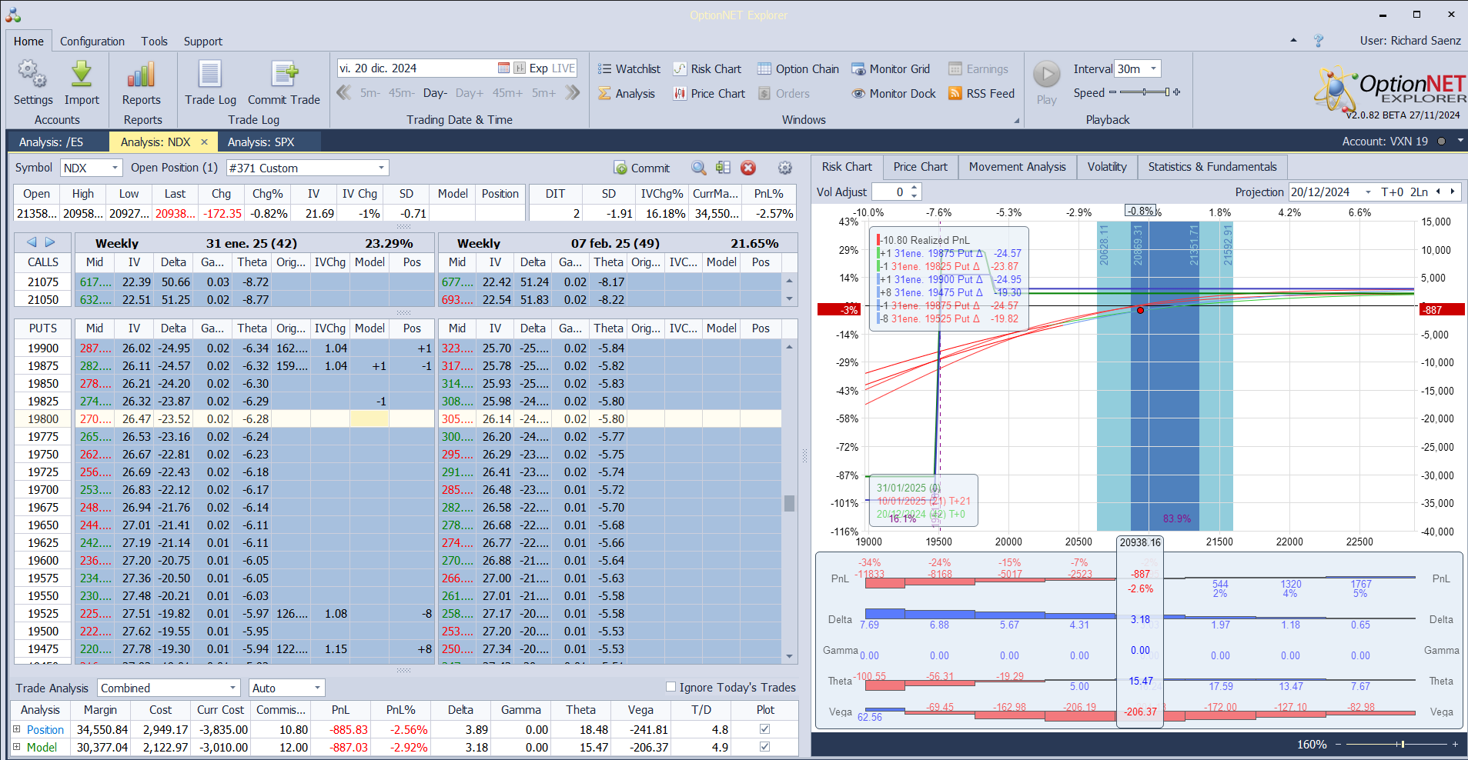The height and width of the screenshot is (760, 1468).
Task: Jump forward with double right arrow
Action: (x=572, y=93)
